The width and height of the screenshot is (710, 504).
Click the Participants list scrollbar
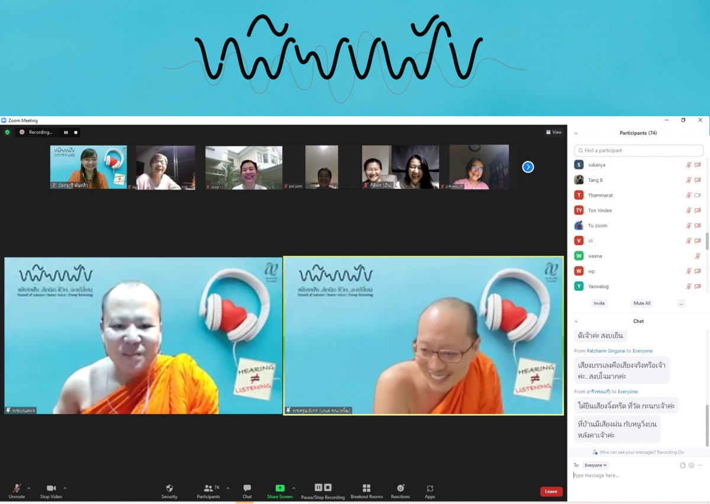click(706, 240)
